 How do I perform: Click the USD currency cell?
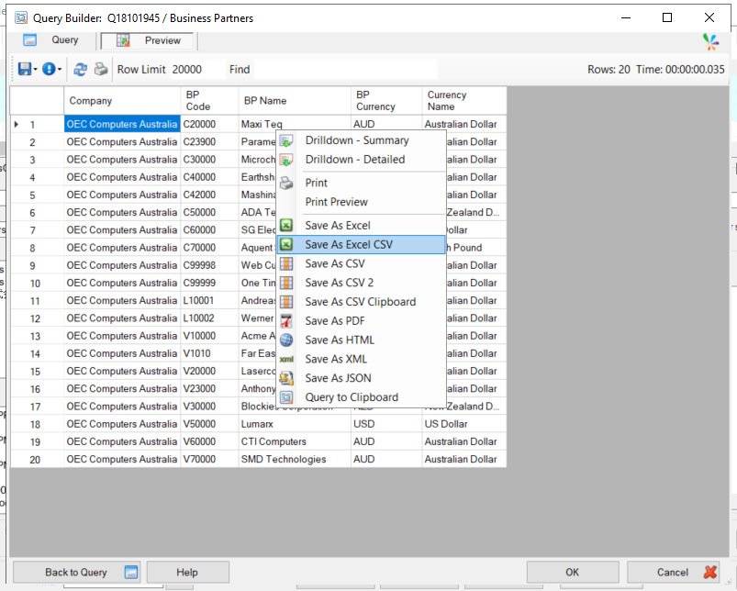386,424
